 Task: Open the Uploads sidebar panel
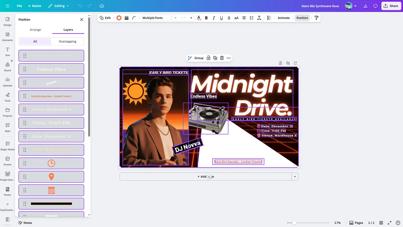[x=8, y=82]
